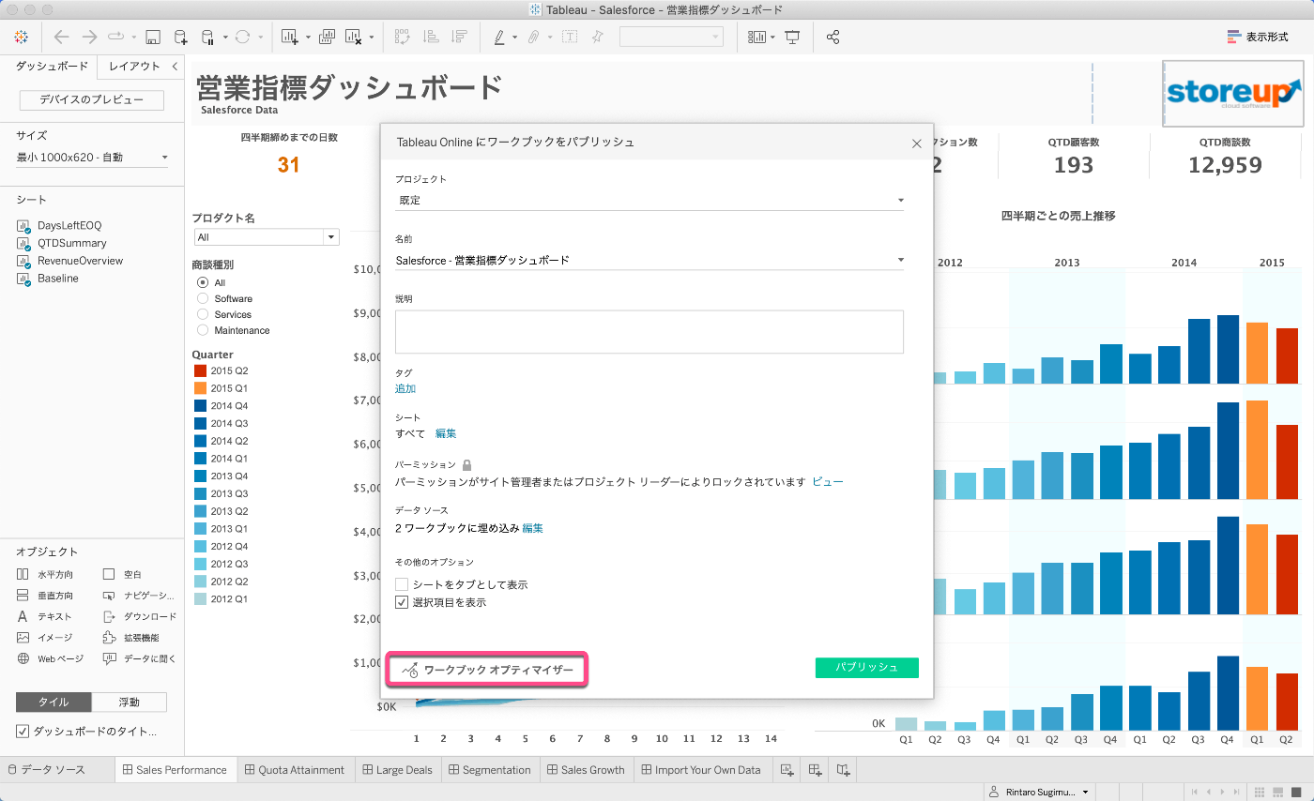Screen dimensions: 1314x801
Task: Select the Software radio button
Action: pos(202,298)
